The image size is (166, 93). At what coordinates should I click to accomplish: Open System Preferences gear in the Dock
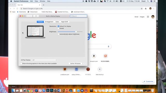point(55,90)
